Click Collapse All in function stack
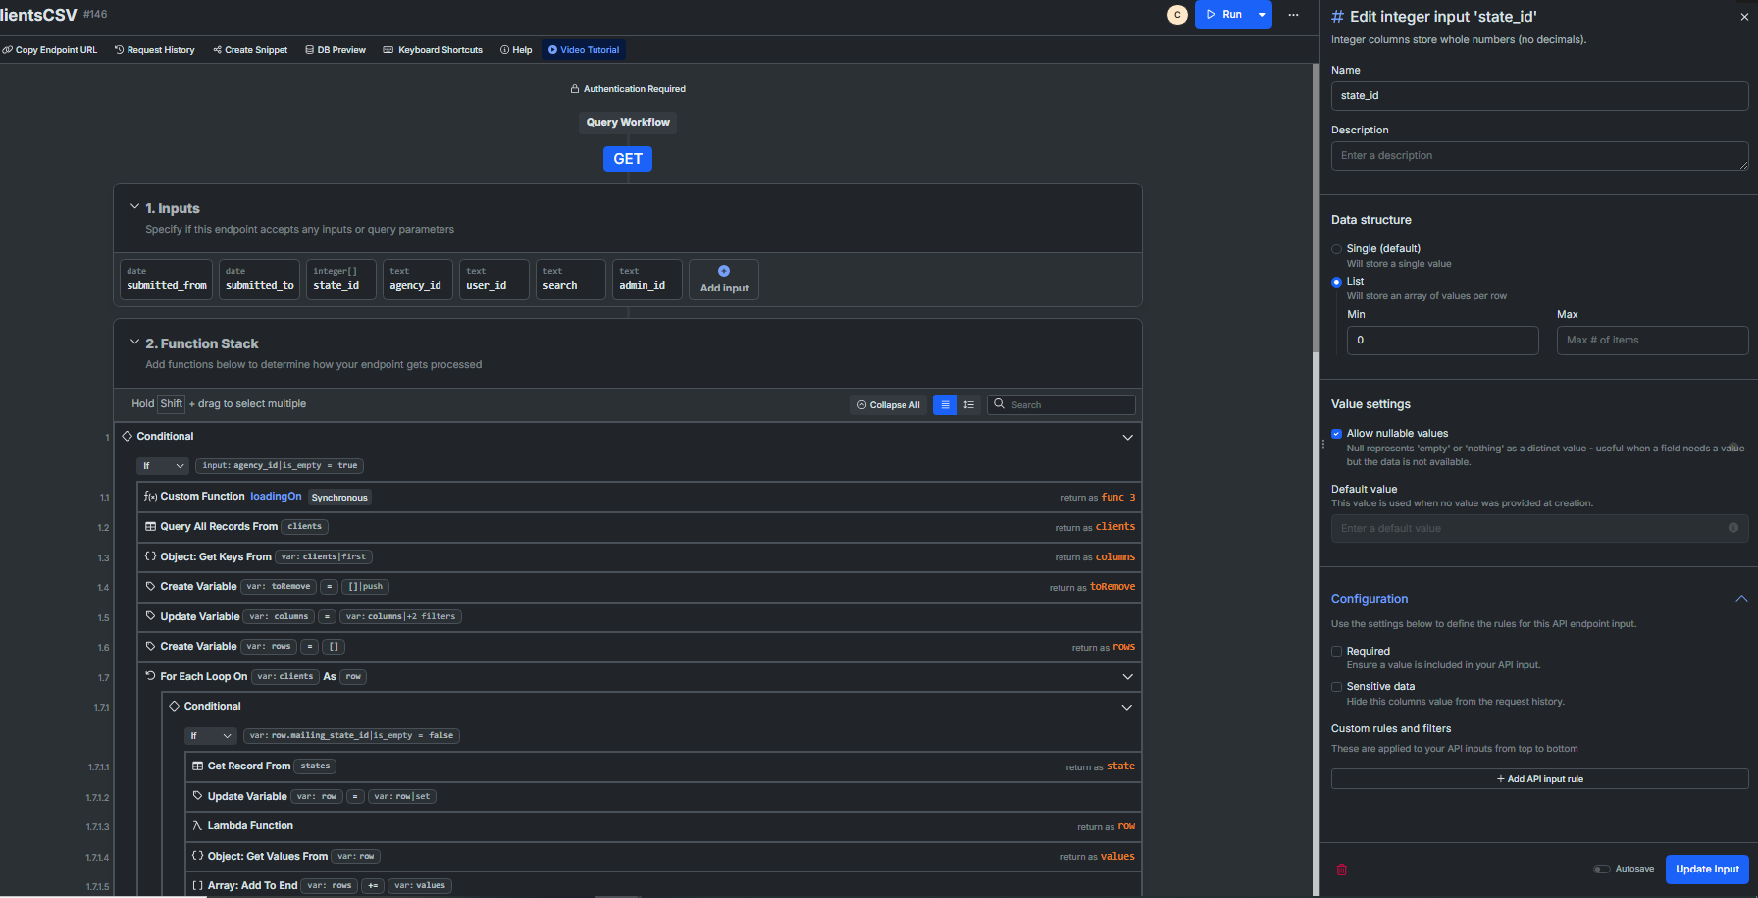 (889, 405)
